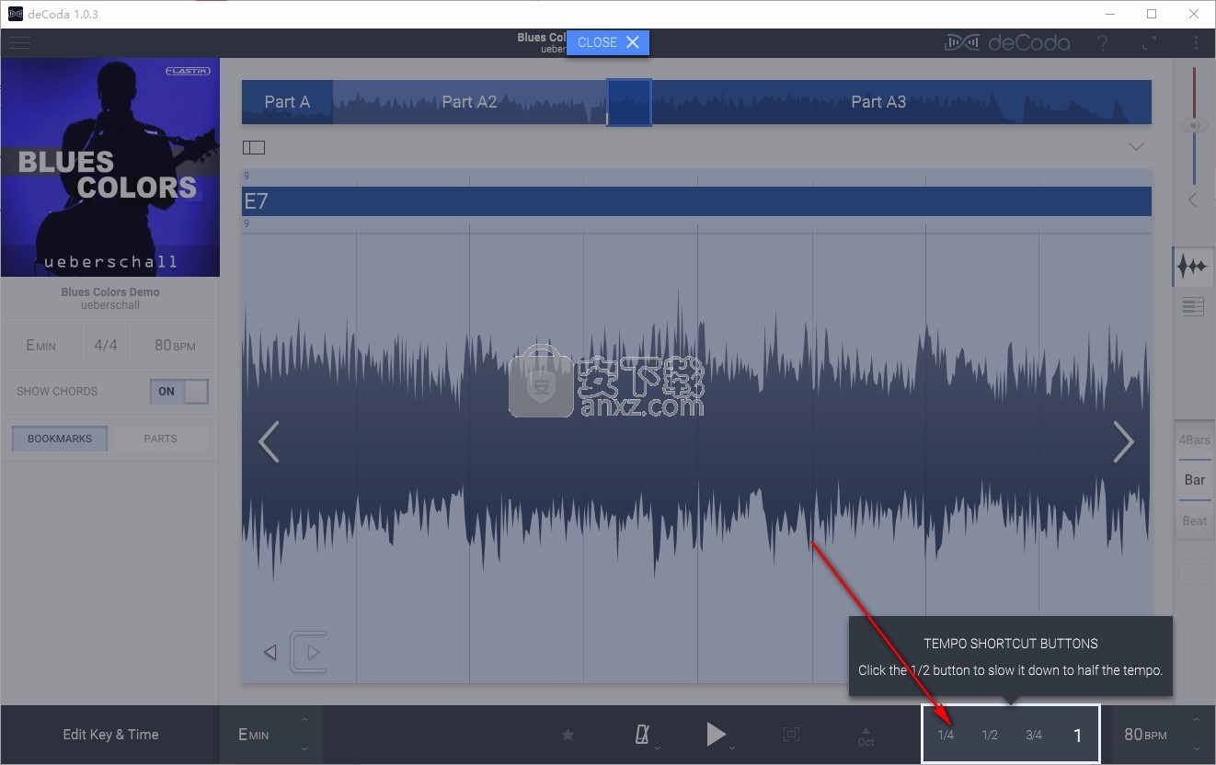Viewport: 1216px width, 765px height.
Task: Select the Beat zoom level
Action: 1195,521
